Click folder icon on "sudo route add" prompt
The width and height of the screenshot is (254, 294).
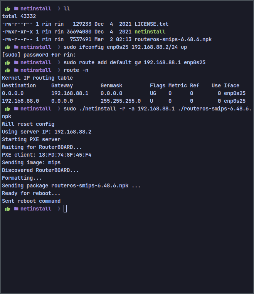coord(16,62)
